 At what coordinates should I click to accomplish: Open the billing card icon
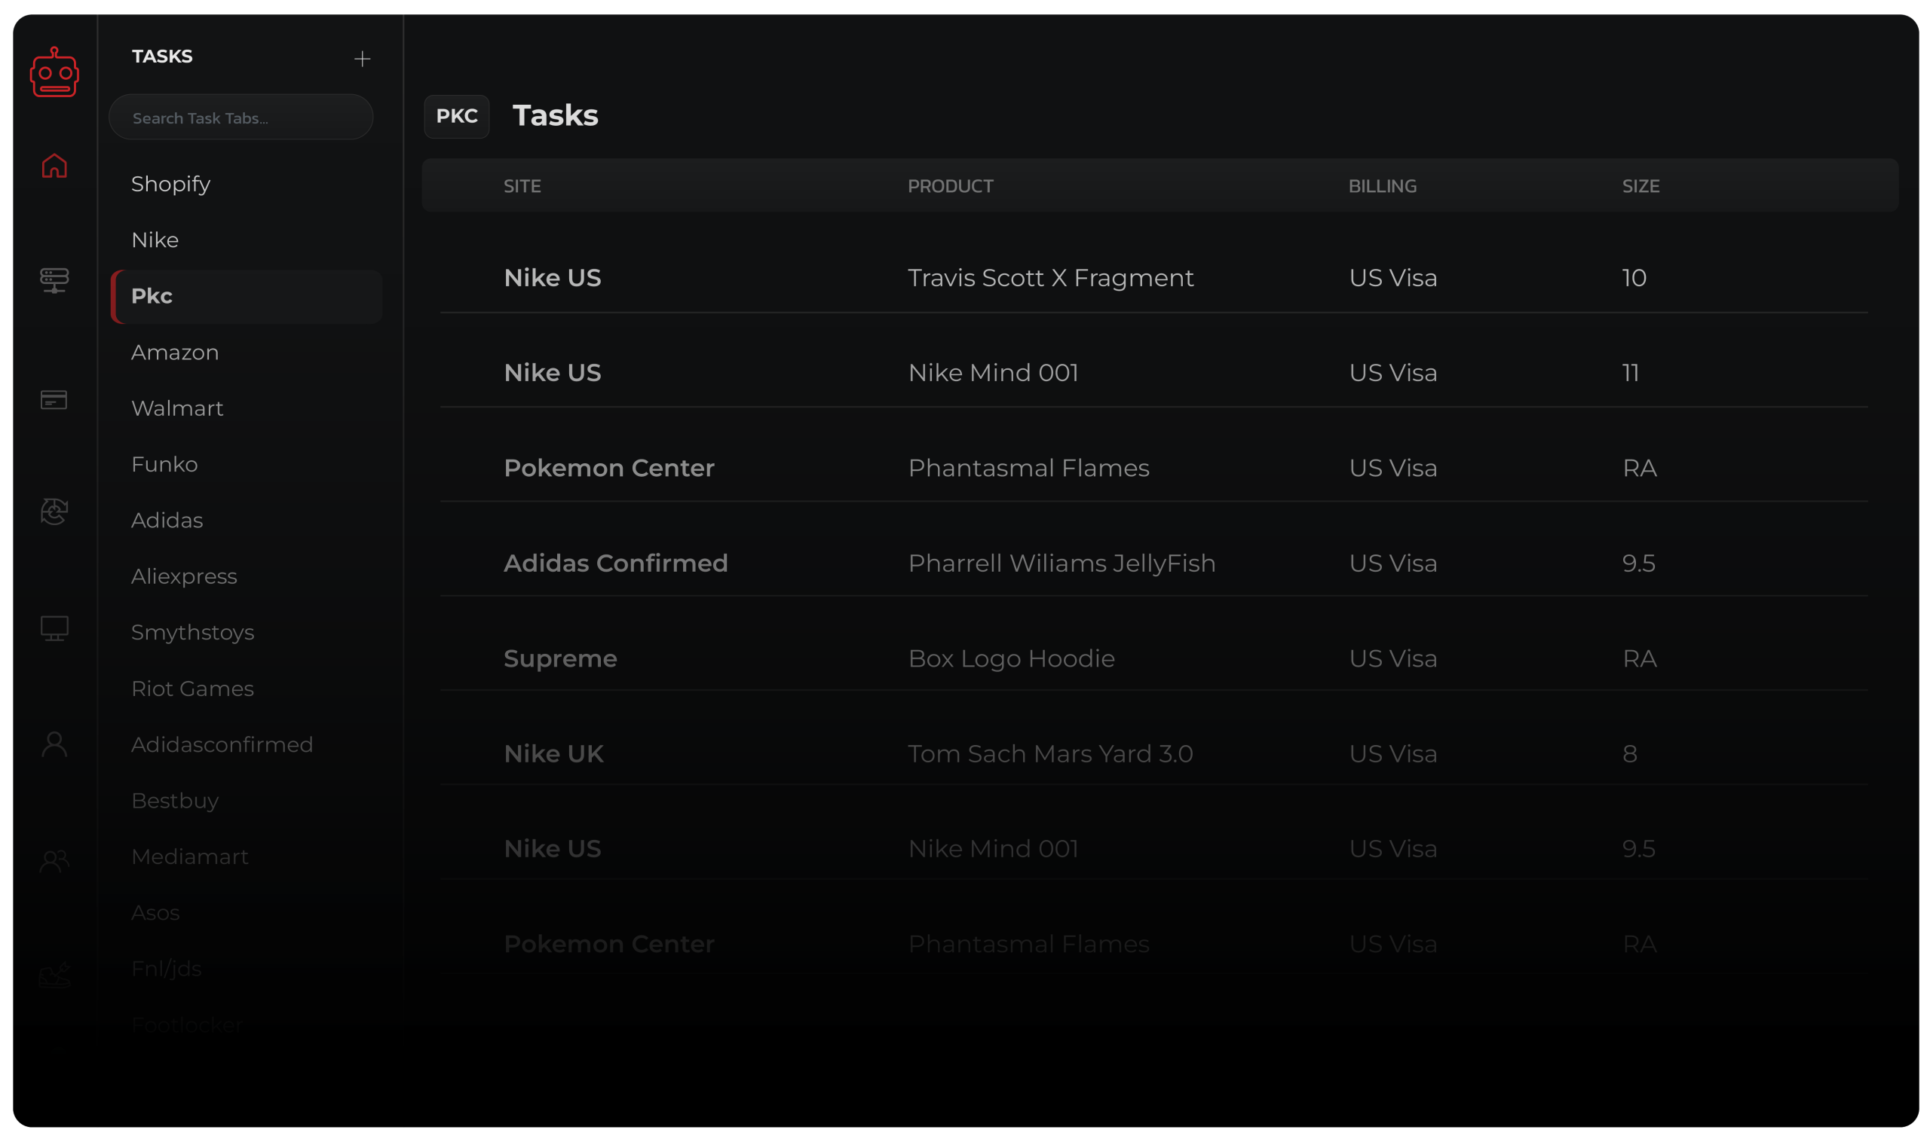54,399
